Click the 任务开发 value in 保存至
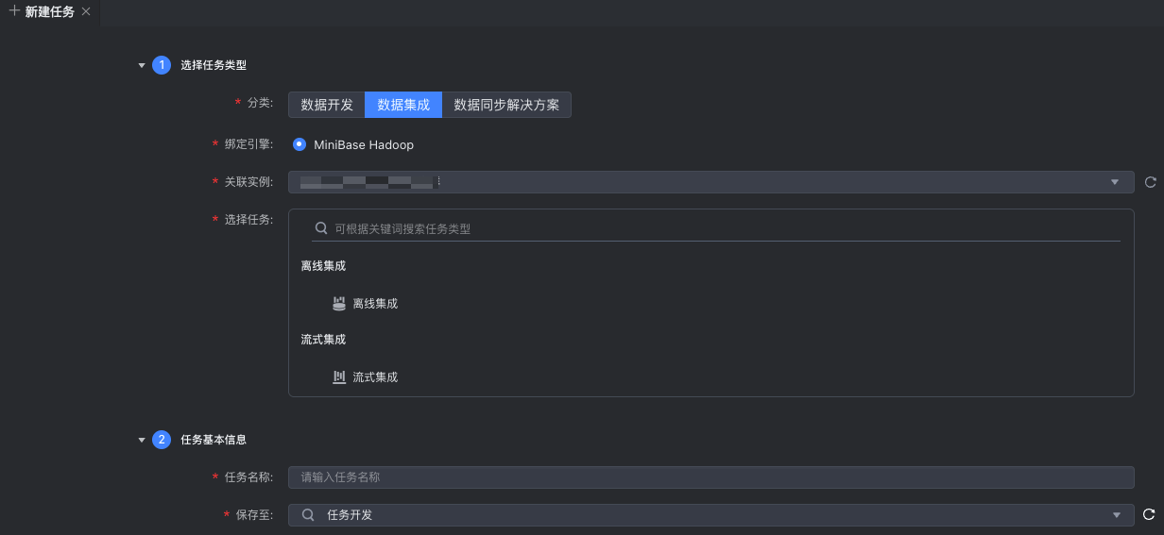Image resolution: width=1164 pixels, height=535 pixels. [x=350, y=514]
